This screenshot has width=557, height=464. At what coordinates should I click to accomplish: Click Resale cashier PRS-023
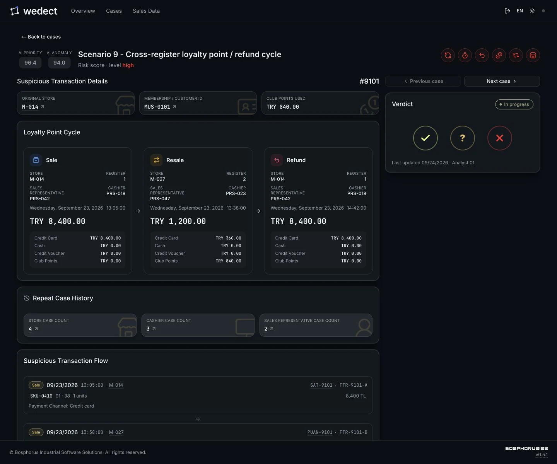pos(236,193)
